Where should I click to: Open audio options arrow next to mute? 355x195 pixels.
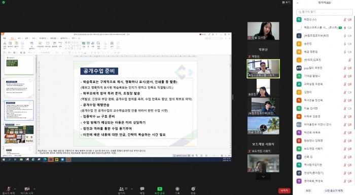[x=15, y=189]
